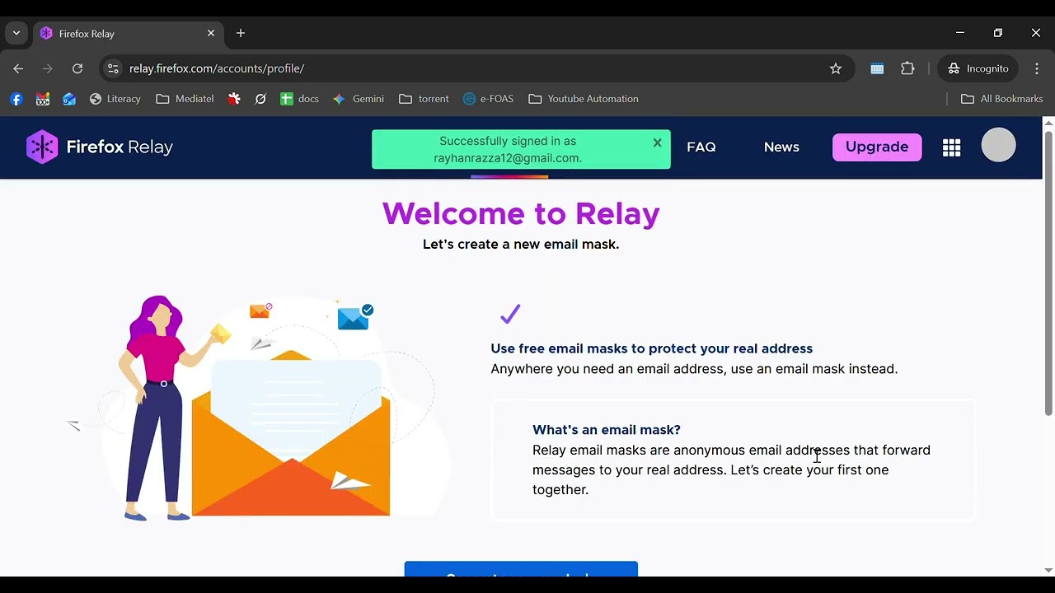Open the Mediatel bookmarks folder
Viewport: 1055px width, 593px height.
click(x=185, y=99)
